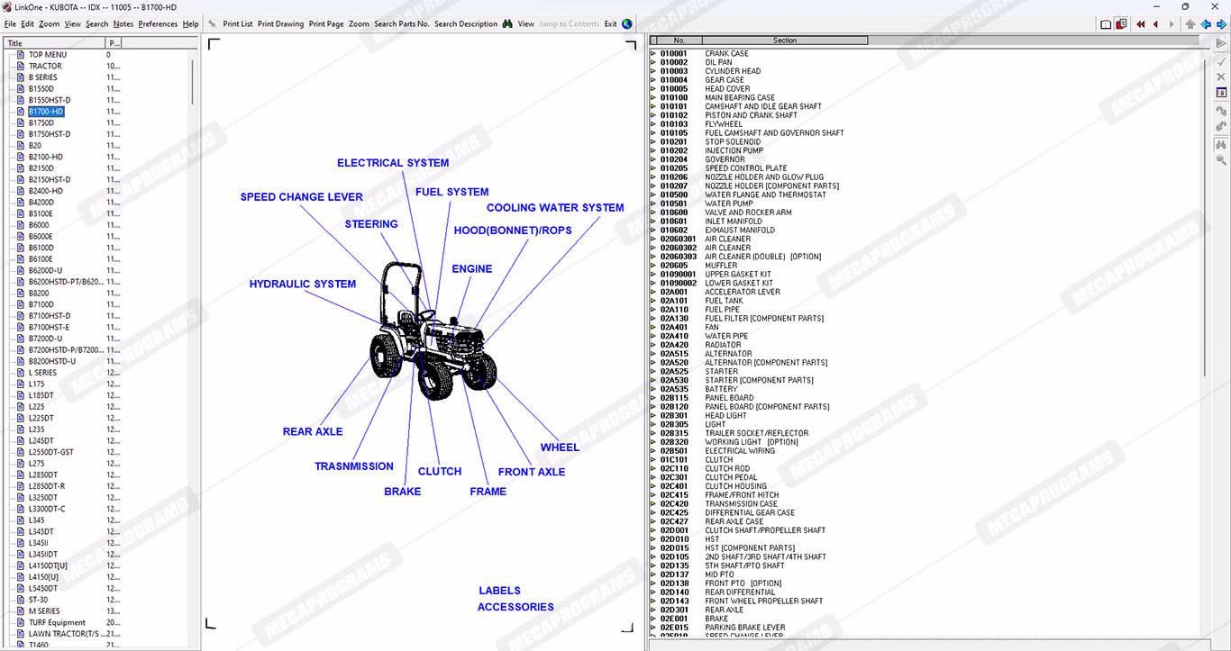Click the Section column header
This screenshot has height=651, width=1231.
point(785,41)
